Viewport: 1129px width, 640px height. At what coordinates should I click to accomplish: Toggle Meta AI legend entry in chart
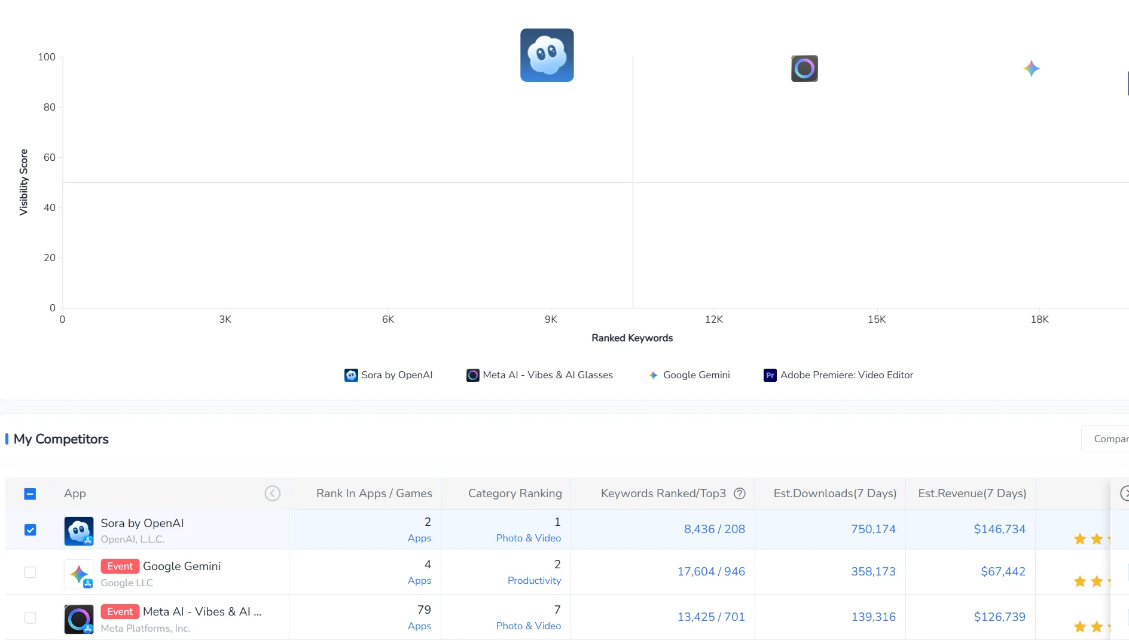coord(539,375)
